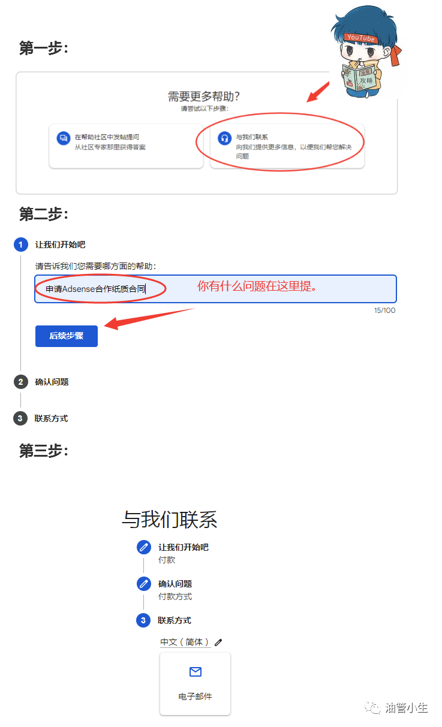Click the community post chat icon
This screenshot has width=442, height=727.
pyautogui.click(x=64, y=138)
